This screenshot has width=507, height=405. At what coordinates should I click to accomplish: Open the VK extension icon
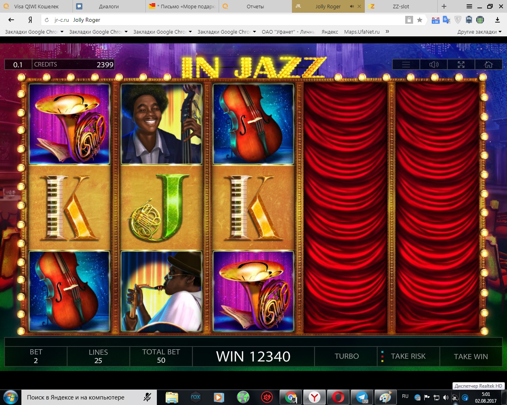469,20
